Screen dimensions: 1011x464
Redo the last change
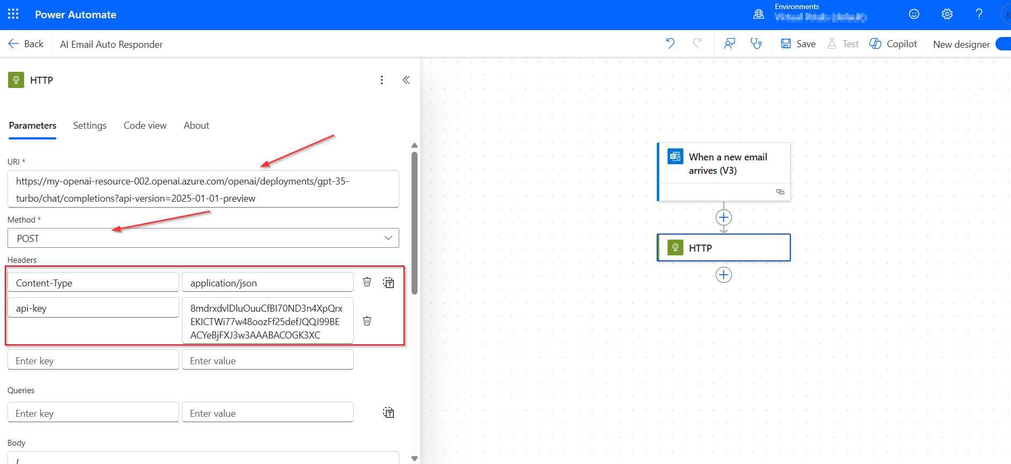pos(698,43)
